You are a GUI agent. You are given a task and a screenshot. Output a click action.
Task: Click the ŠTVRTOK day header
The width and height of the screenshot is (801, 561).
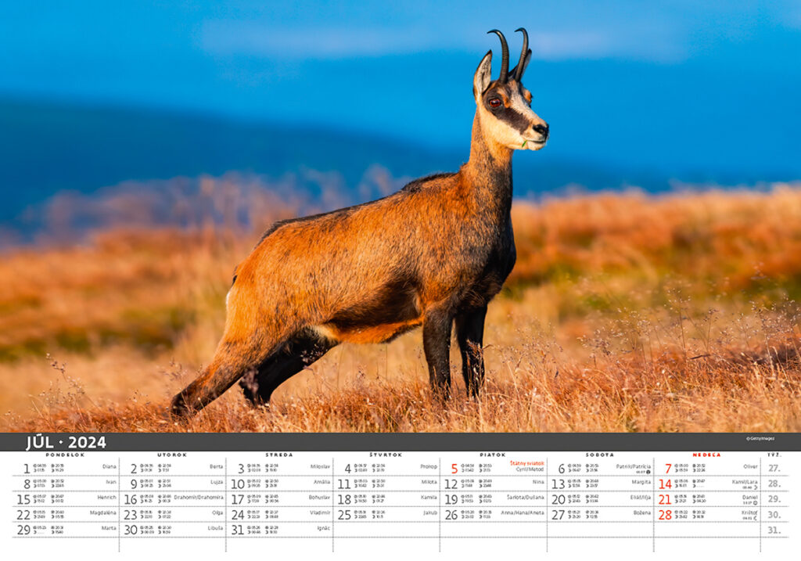tap(386, 455)
